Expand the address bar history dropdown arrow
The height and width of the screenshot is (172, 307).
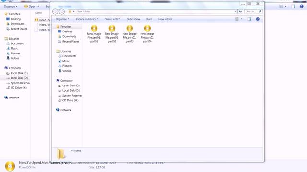click(x=236, y=11)
